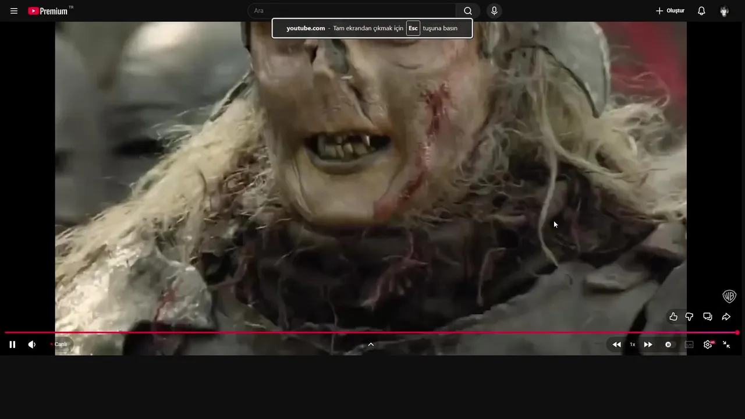Rewind with the double-left arrows
Viewport: 745px width, 419px height.
click(x=616, y=345)
